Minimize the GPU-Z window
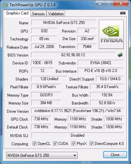The height and width of the screenshot is (164, 131). pyautogui.click(x=100, y=4)
